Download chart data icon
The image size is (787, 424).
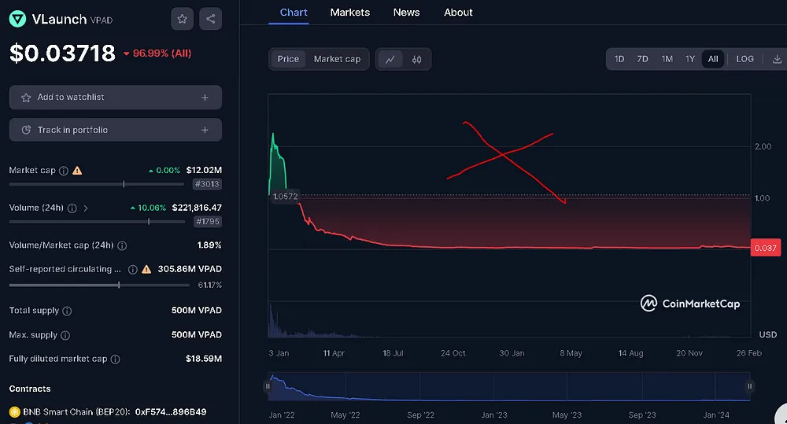coord(777,59)
